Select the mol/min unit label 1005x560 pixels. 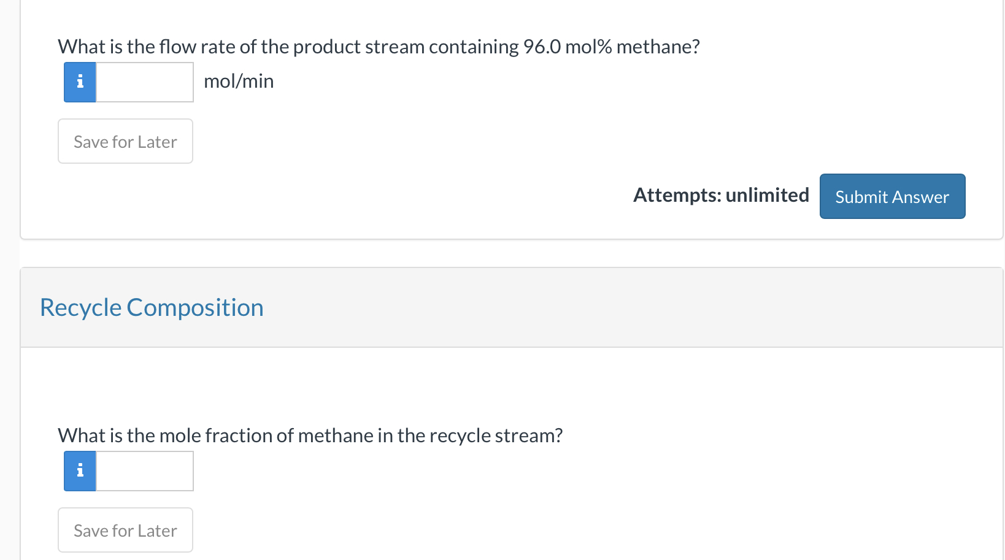point(239,80)
